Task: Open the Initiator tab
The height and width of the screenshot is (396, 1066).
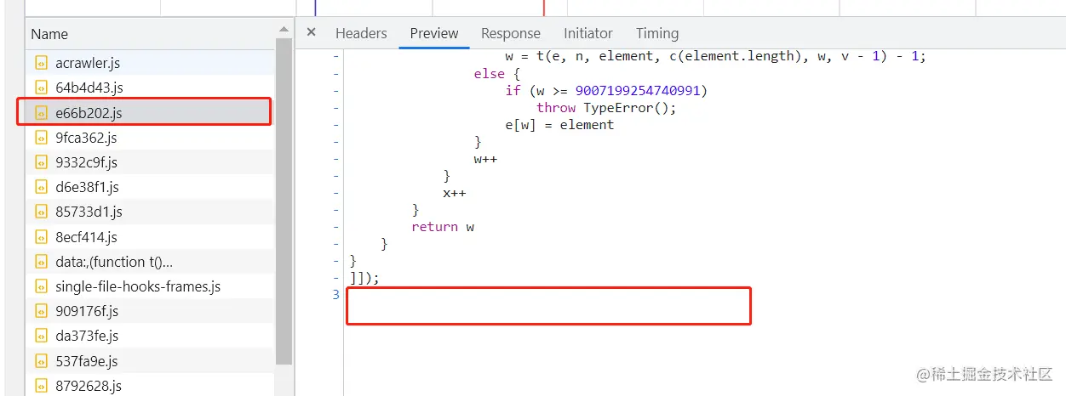Action: (588, 33)
